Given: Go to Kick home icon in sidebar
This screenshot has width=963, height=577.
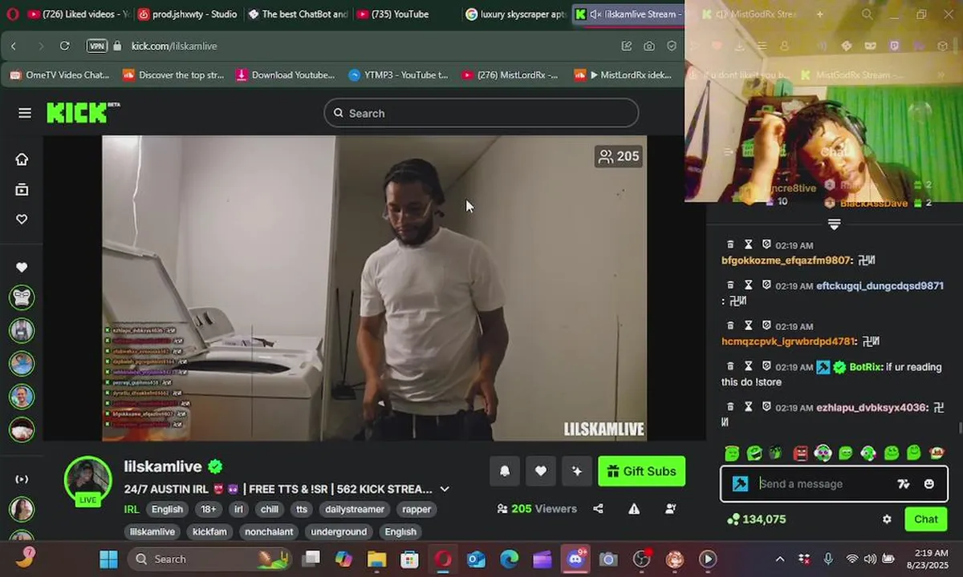Looking at the screenshot, I should pos(22,159).
